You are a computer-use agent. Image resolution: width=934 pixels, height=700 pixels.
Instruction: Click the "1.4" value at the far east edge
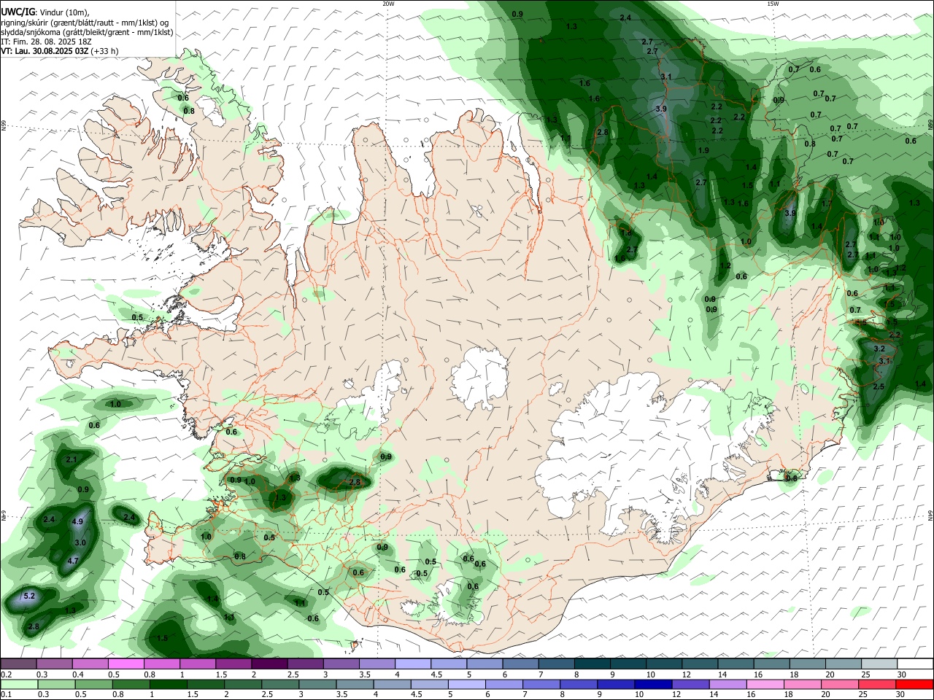pos(920,384)
